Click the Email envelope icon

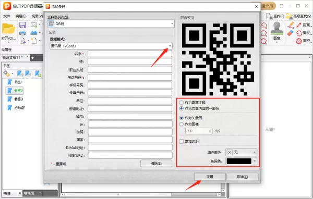[34, 25]
